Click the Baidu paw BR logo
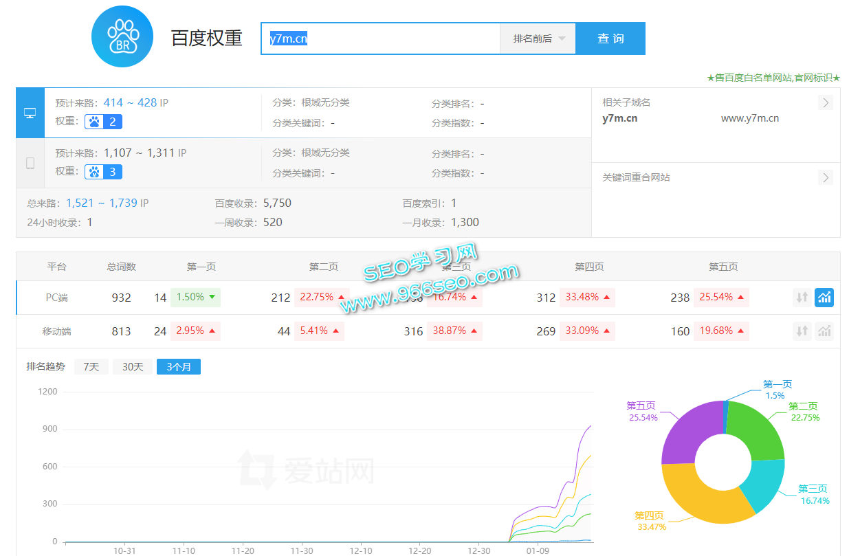The height and width of the screenshot is (556, 860). pos(123,36)
